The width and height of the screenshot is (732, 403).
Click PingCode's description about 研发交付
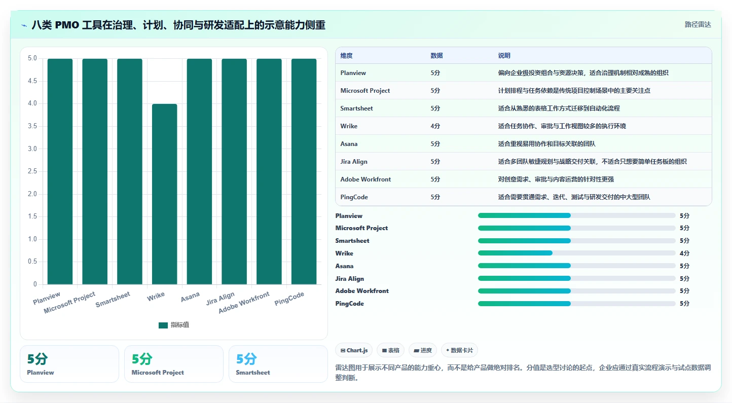click(574, 197)
